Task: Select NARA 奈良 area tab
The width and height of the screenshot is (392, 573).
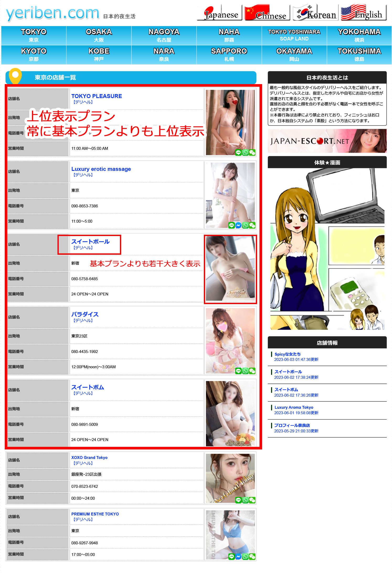Action: pos(164,55)
